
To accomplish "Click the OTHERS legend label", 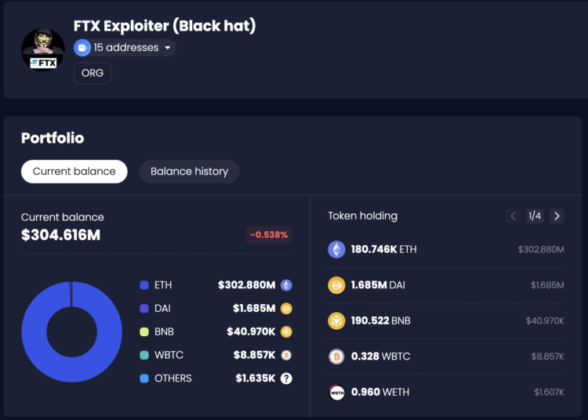I will tap(173, 378).
